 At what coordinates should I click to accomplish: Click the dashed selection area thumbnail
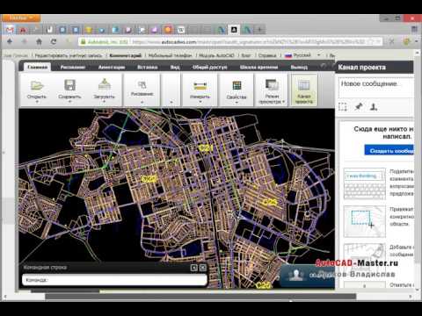(365, 221)
